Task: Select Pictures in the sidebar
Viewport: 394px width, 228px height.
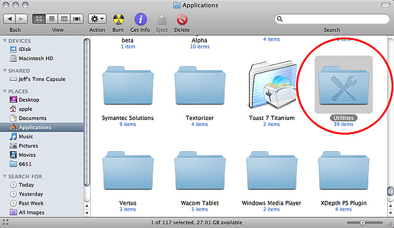Action: [x=24, y=146]
